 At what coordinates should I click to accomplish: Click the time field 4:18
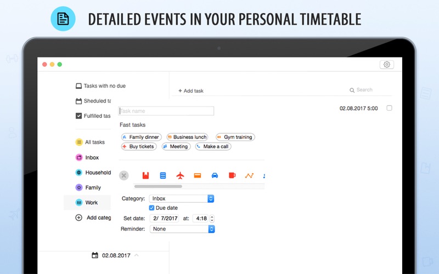pos(201,218)
